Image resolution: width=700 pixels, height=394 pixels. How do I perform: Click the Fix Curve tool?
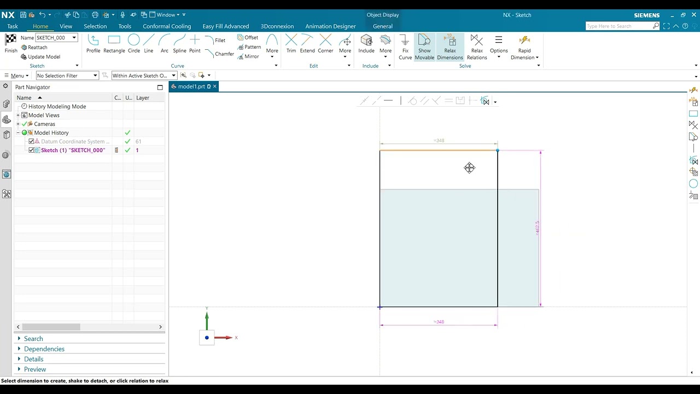click(405, 47)
